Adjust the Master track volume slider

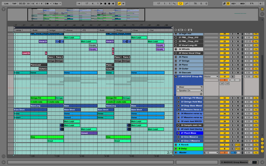[224, 153]
